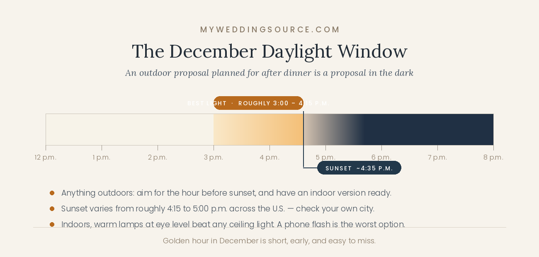Click the MYWEDDINGSOURCE.COM site name

(270, 30)
